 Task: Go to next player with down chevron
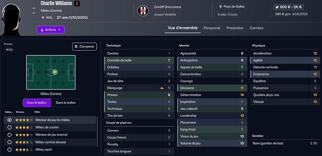[34, 13]
